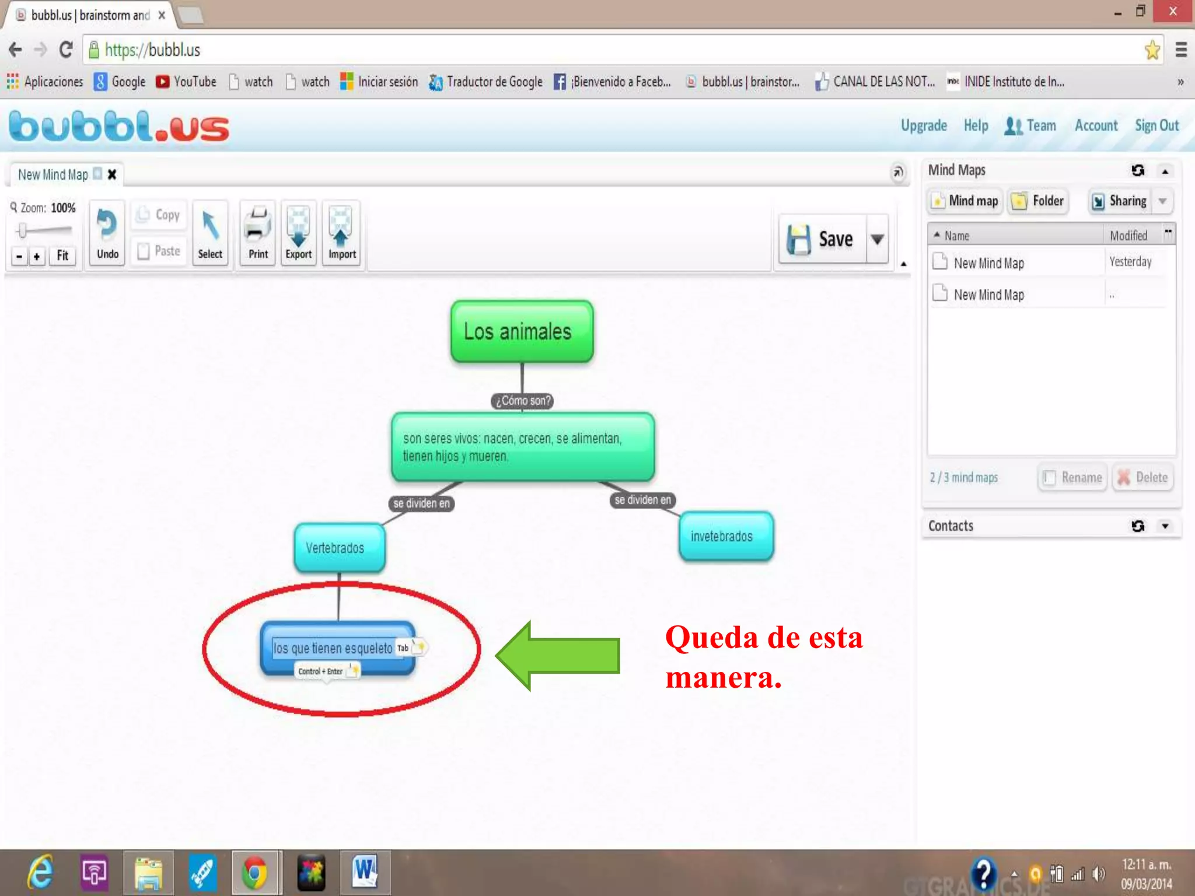Screen dimensions: 1195x896
Task: Open the Import tool
Action: pos(342,233)
